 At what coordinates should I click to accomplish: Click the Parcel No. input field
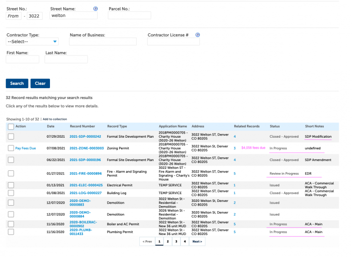129,16
